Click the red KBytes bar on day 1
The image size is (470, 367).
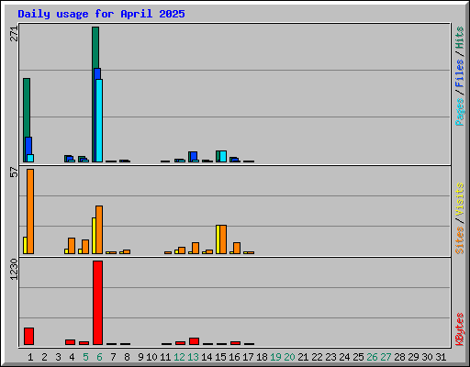pos(29,337)
